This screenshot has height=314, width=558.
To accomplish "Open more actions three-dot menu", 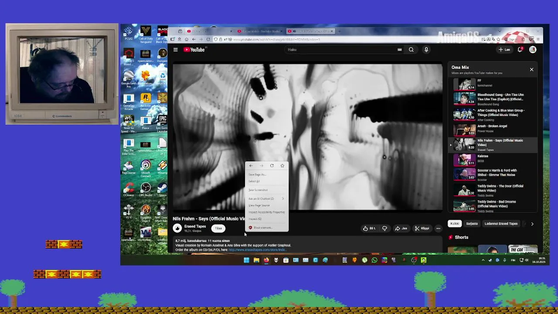I will click(438, 228).
